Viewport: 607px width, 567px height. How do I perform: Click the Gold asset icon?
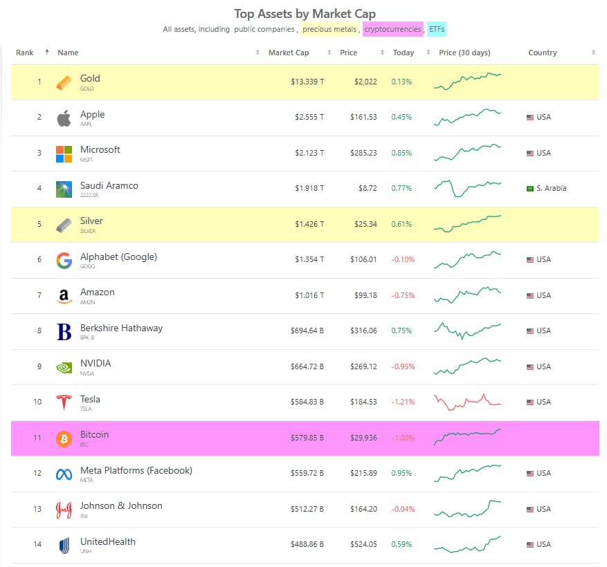tap(63, 82)
